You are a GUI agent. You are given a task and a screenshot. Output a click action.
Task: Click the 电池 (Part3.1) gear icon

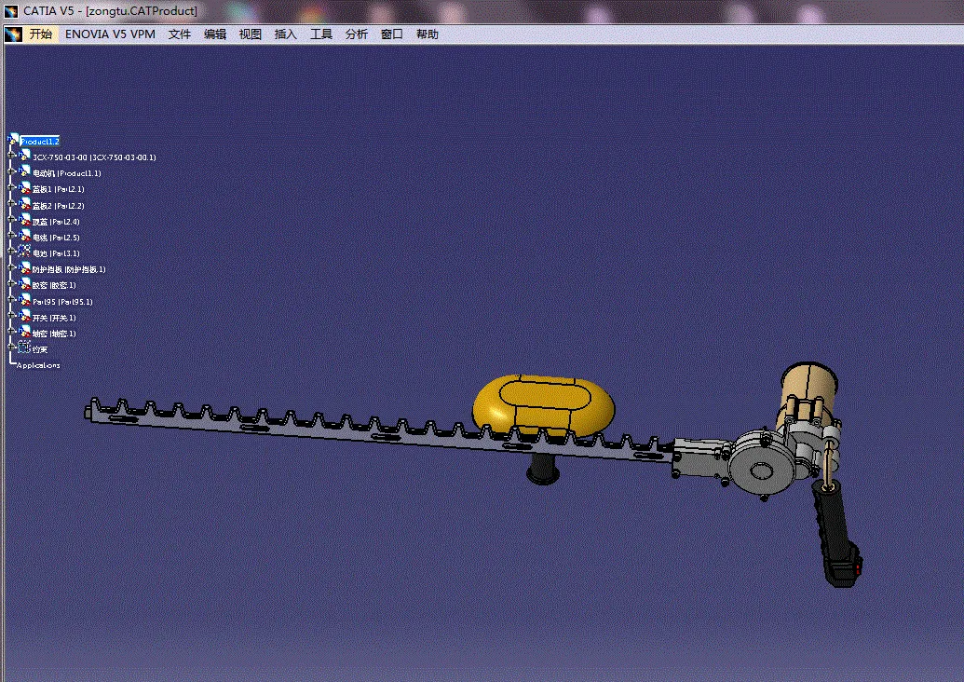tap(24, 252)
